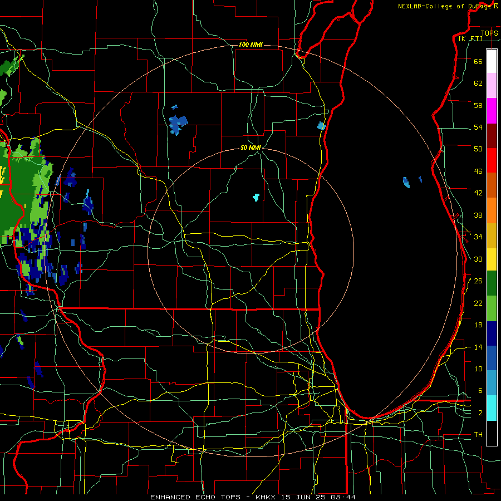Click the dark green legend swatch near 26
Image resolution: width=501 pixels, height=501 pixels.
point(492,283)
